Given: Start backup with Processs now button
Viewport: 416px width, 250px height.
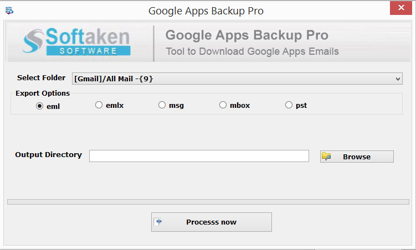Looking at the screenshot, I should (212, 222).
